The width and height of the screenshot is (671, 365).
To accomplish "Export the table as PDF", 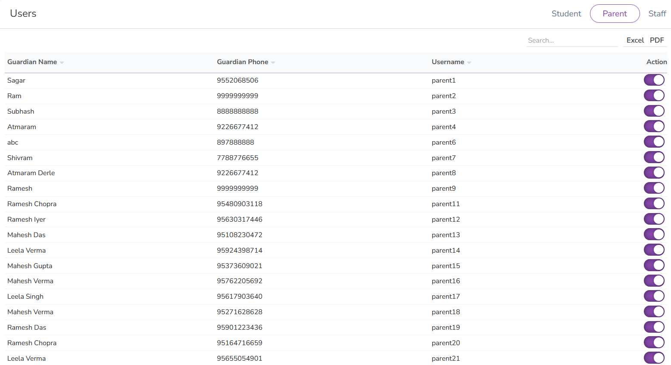I will tap(657, 40).
